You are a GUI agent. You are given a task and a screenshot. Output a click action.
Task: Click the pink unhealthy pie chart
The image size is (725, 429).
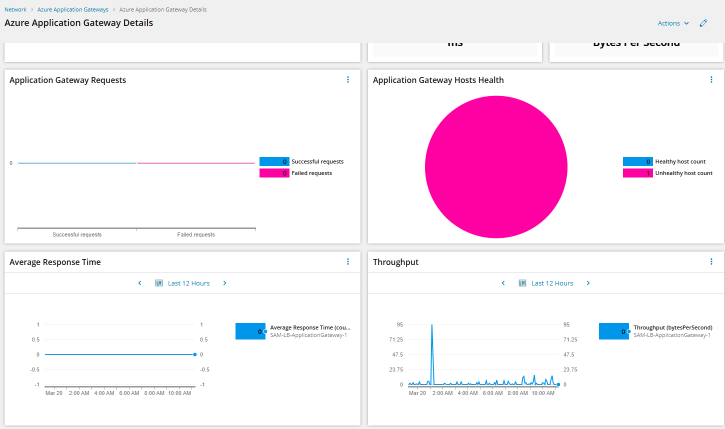(496, 167)
